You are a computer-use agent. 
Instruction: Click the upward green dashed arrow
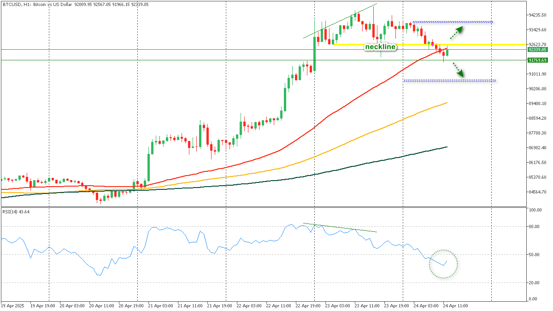(456, 33)
